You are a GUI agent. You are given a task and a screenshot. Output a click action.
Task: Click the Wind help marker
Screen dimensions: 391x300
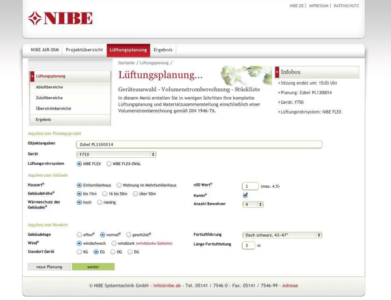click(38, 242)
